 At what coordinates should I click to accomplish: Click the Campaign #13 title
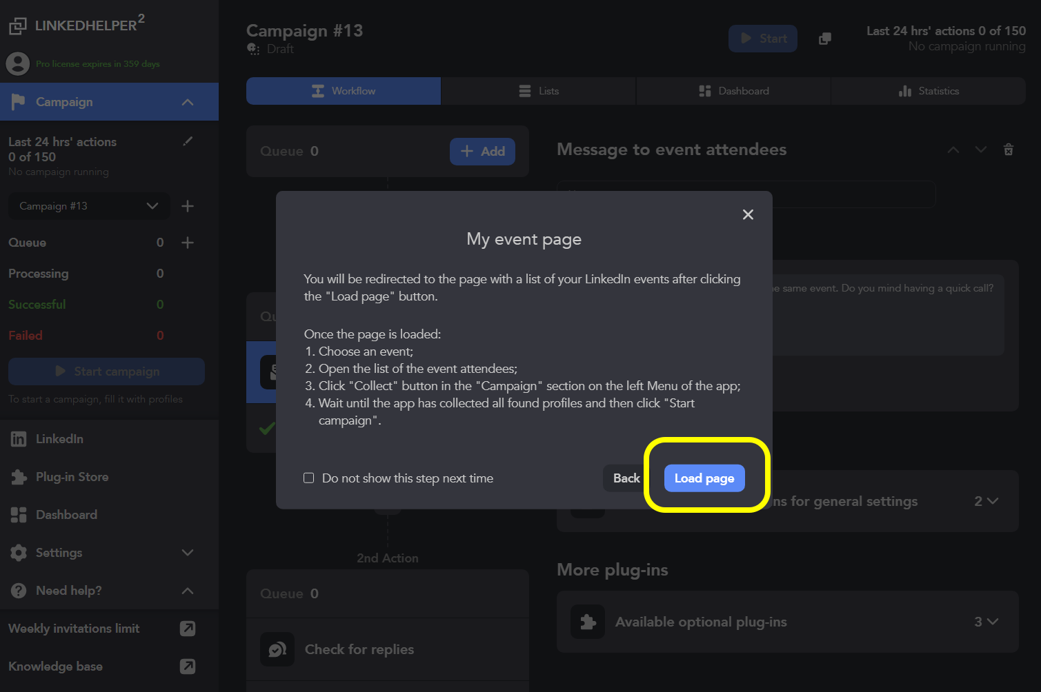tap(304, 30)
